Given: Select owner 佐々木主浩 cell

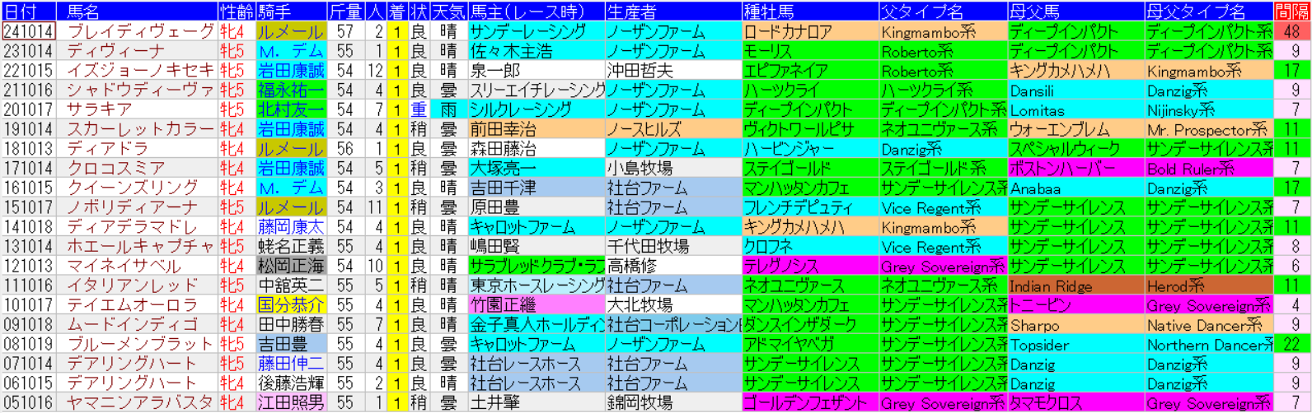Looking at the screenshot, I should 537,51.
